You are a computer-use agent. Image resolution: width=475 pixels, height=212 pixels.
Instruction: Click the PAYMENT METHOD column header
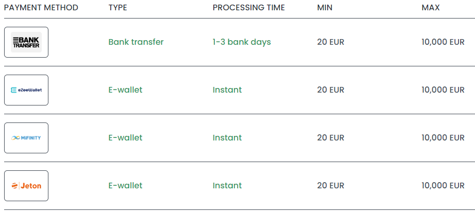coord(41,8)
